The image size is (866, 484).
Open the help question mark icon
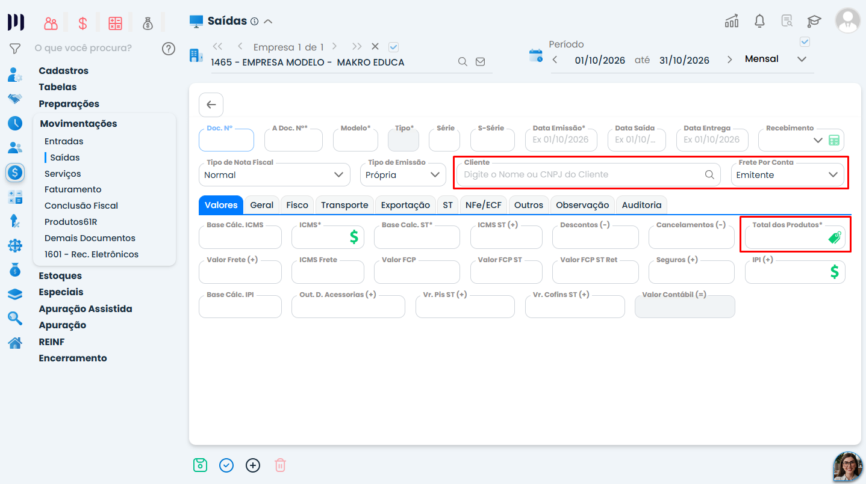[169, 49]
